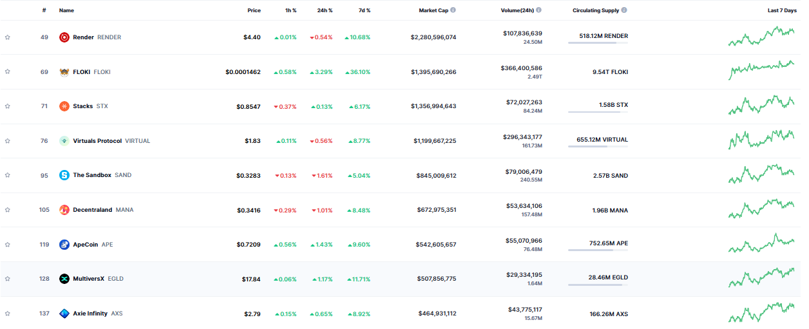The image size is (809, 329).
Task: Open MultiversX 7-day sparkline chart
Action: coord(761,278)
